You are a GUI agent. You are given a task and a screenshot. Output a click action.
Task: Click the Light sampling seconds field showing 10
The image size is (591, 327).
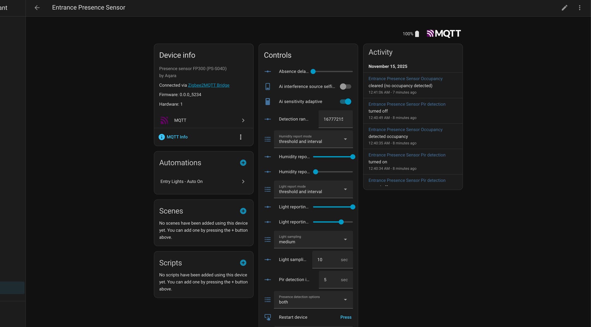point(332,260)
